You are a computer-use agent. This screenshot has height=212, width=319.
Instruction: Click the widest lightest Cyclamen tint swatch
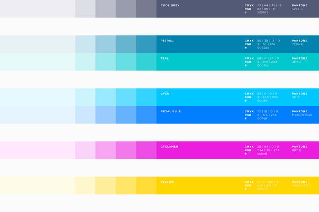pyautogui.click(x=38, y=150)
